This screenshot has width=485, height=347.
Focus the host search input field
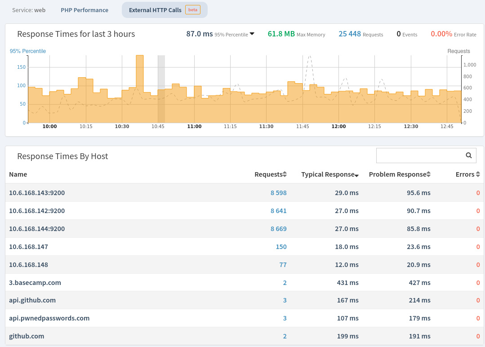point(426,155)
